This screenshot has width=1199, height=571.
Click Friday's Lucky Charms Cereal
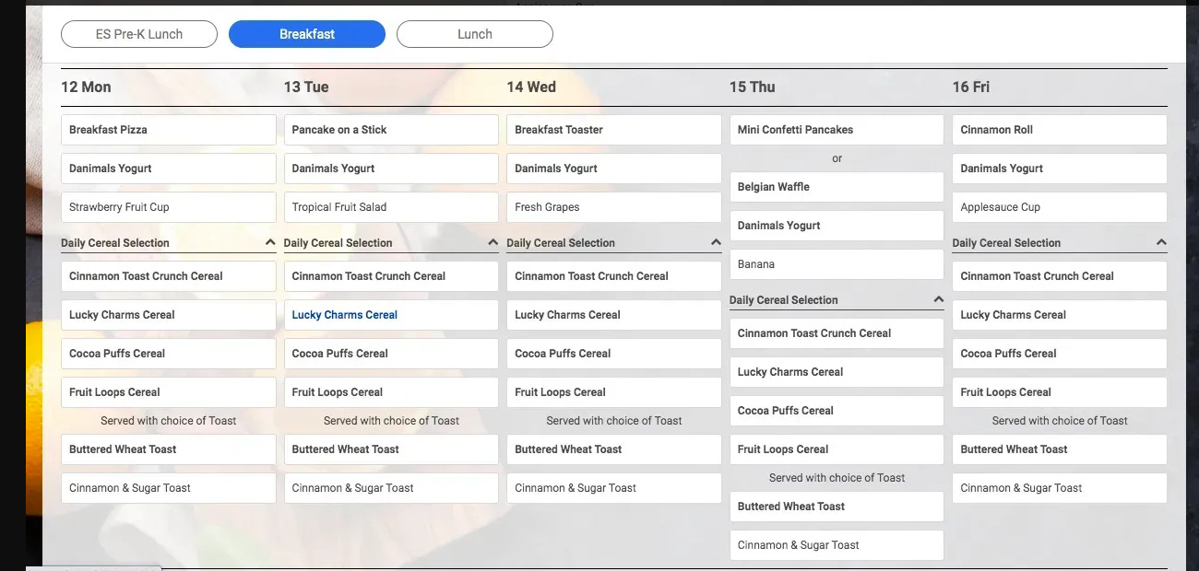(x=1060, y=315)
